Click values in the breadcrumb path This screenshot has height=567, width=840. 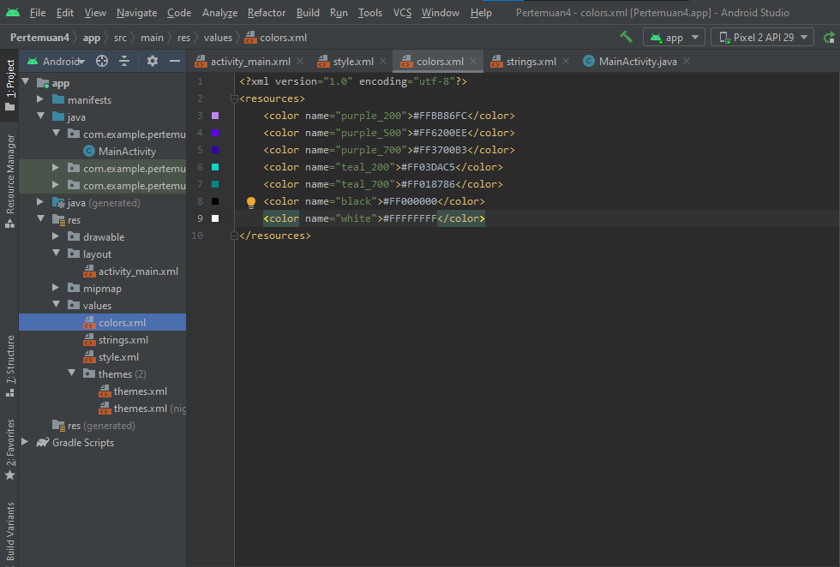218,38
